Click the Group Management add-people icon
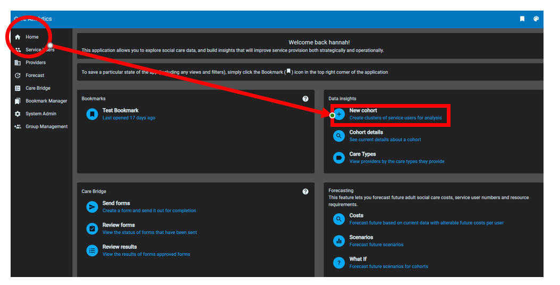Viewport: 560px width, 285px height. click(18, 127)
